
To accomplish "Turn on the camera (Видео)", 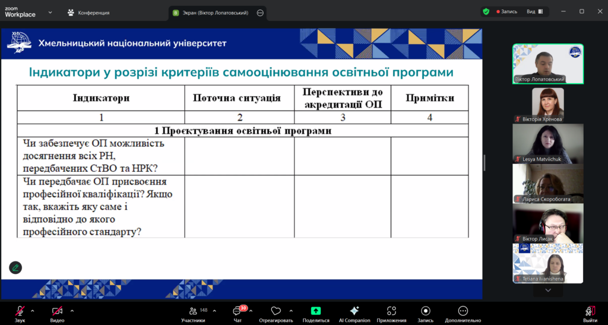I will [57, 312].
